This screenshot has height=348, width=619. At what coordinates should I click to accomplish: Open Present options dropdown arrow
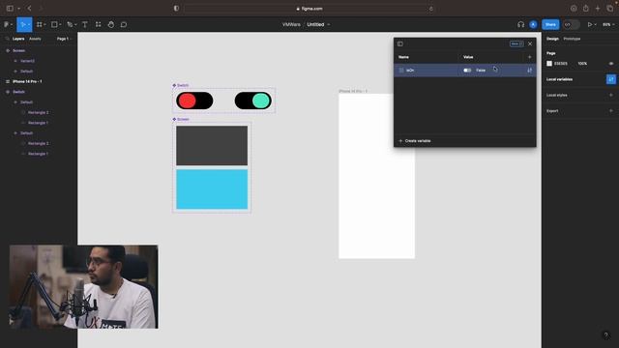click(596, 24)
